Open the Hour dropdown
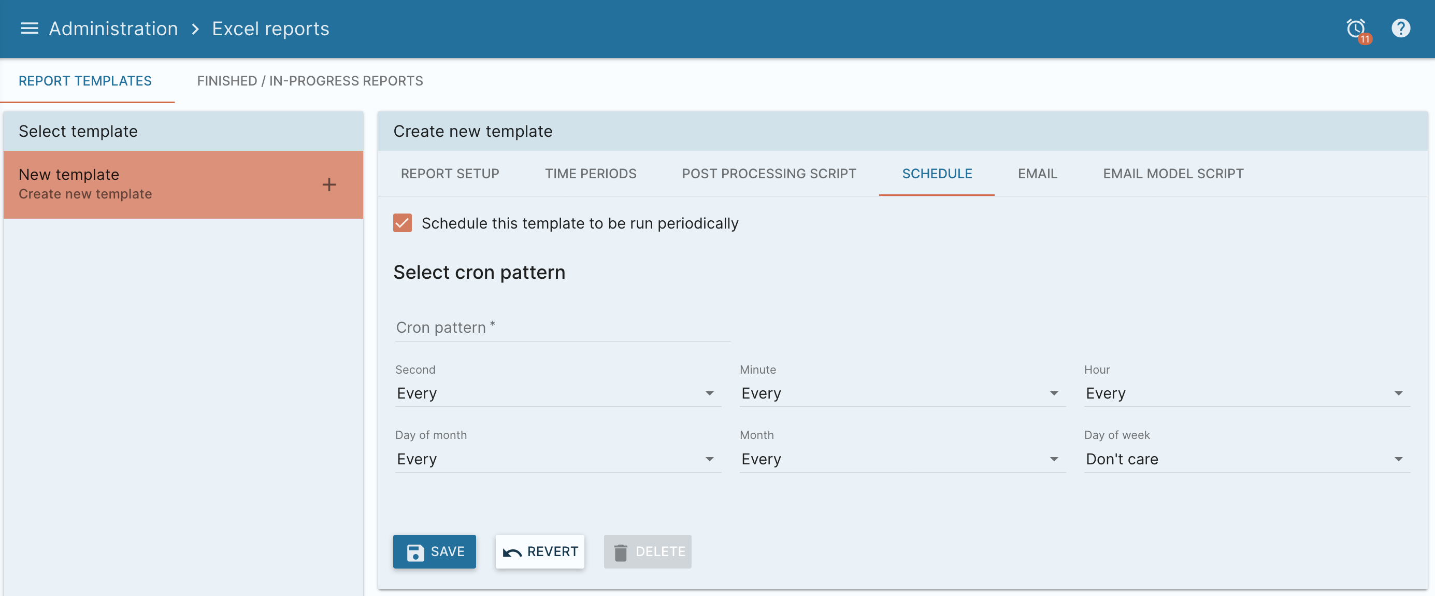Image resolution: width=1435 pixels, height=596 pixels. (1247, 393)
